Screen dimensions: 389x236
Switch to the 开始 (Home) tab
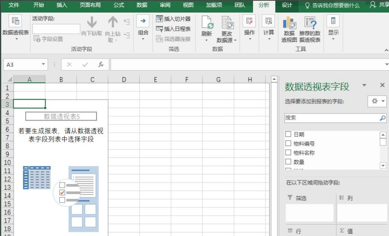39,5
